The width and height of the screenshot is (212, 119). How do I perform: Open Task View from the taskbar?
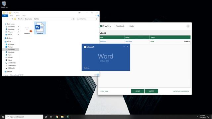(x=51, y=117)
